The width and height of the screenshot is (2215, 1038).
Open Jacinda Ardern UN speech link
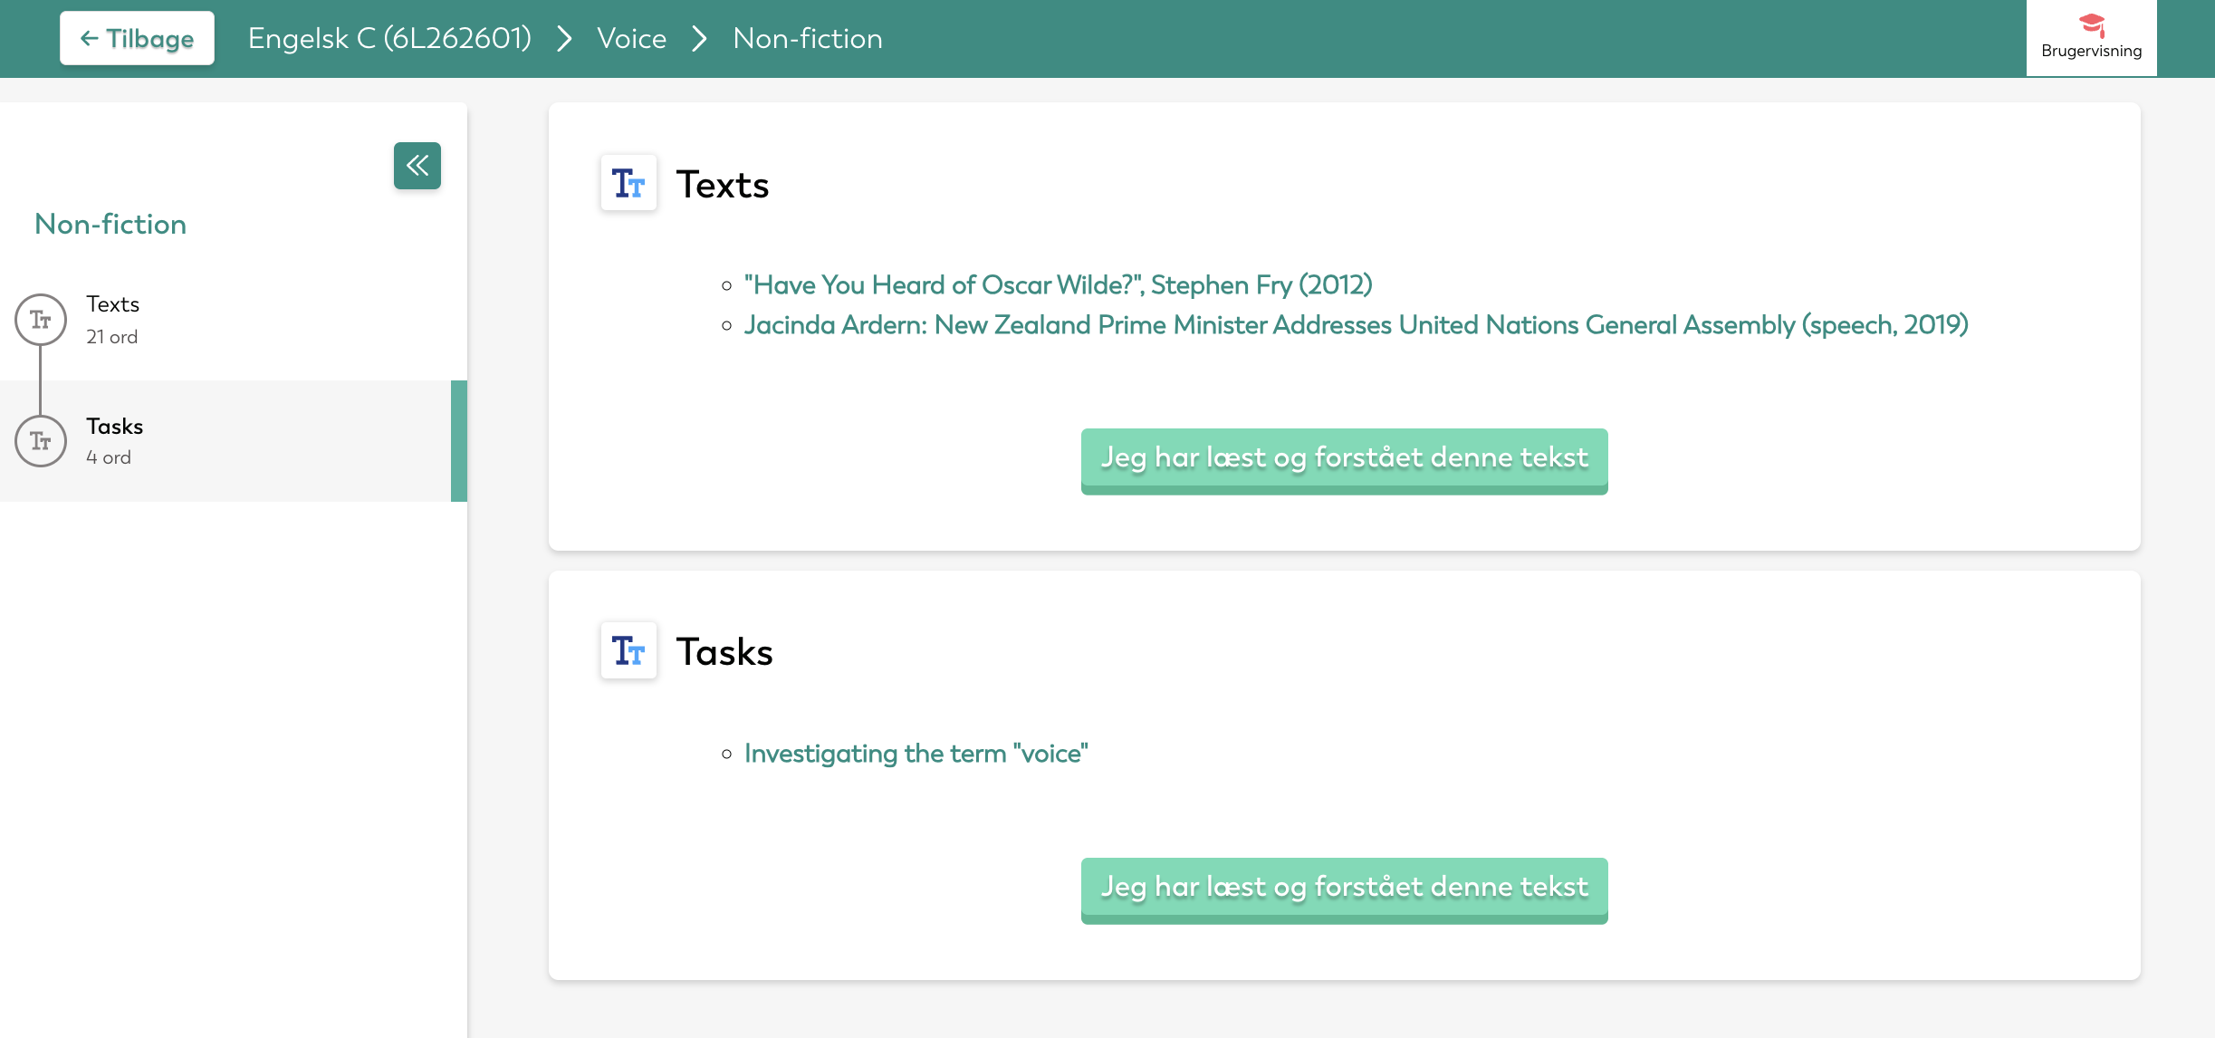(x=1356, y=325)
